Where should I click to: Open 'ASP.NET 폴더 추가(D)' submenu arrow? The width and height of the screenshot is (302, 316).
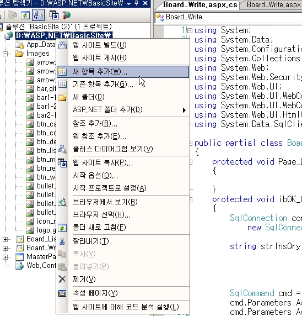point(184,110)
